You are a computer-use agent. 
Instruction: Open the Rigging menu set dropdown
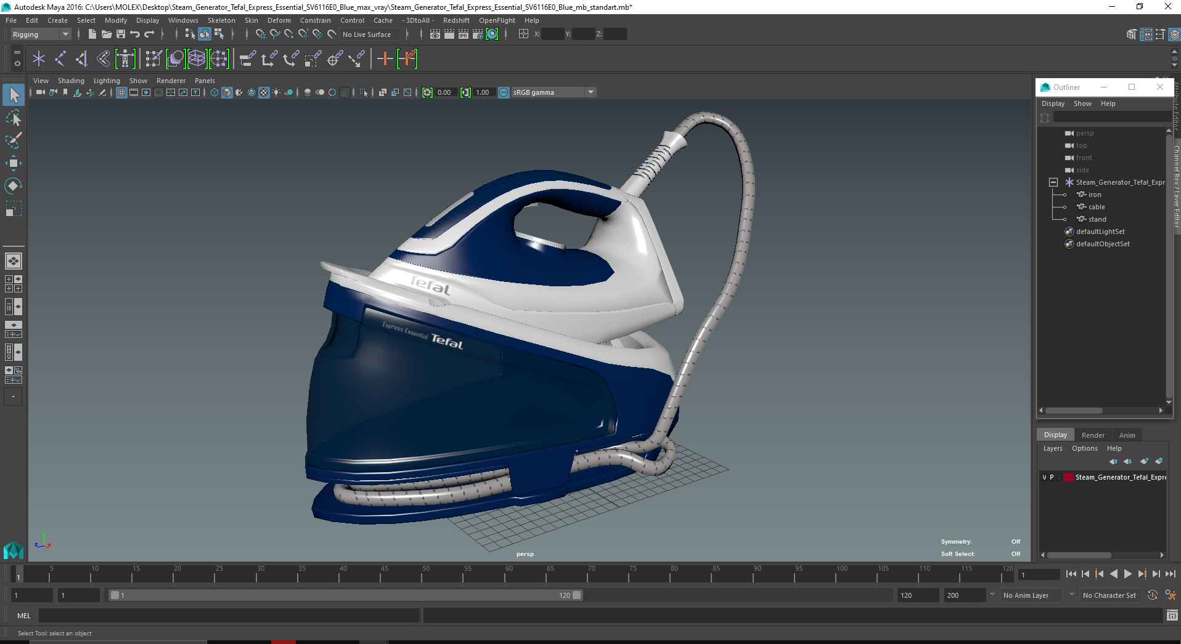41,34
